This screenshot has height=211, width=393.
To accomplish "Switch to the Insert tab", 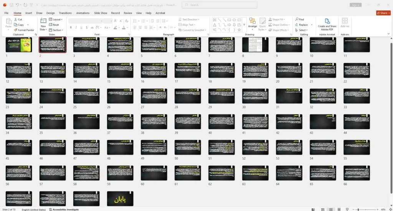I will (x=28, y=13).
